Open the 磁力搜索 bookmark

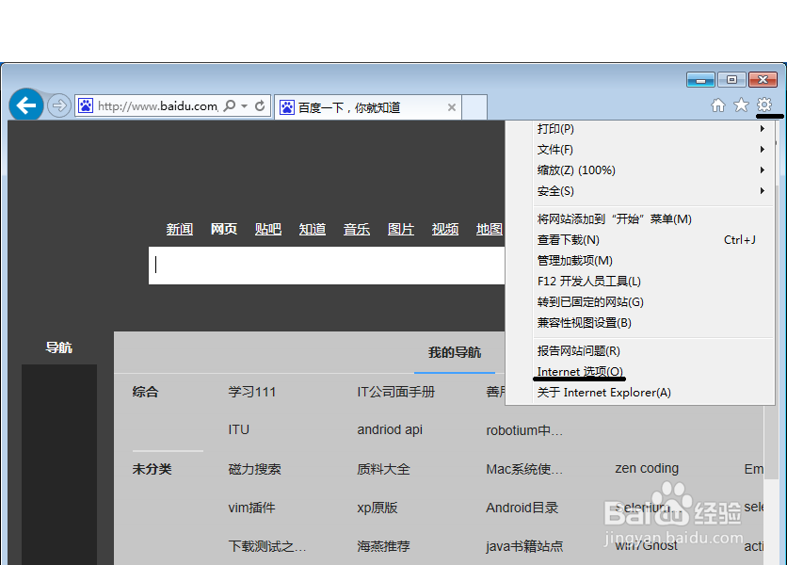[254, 469]
